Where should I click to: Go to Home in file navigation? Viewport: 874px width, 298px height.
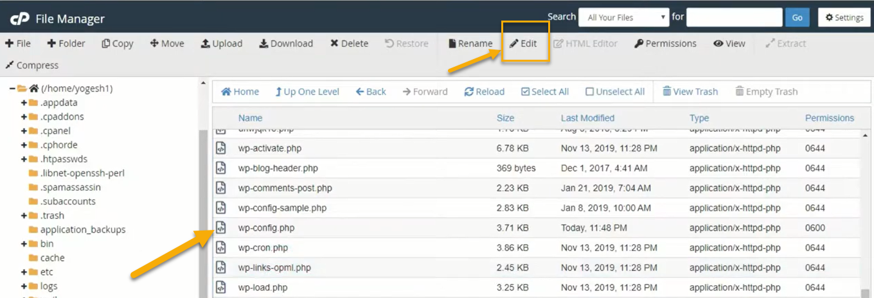pos(240,92)
